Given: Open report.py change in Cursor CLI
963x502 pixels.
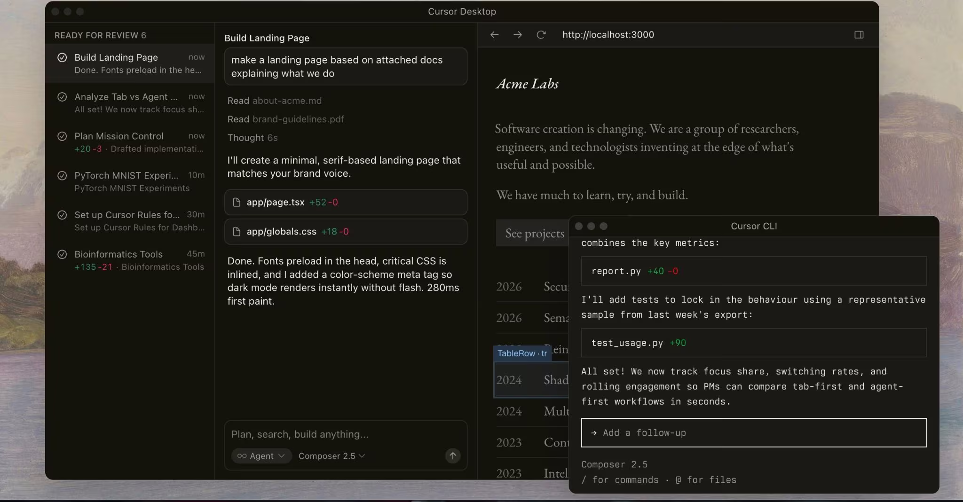Looking at the screenshot, I should (x=754, y=271).
